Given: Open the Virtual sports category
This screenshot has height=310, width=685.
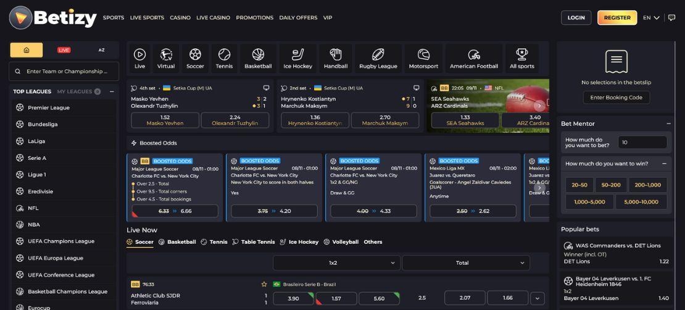Looking at the screenshot, I should pos(166,58).
